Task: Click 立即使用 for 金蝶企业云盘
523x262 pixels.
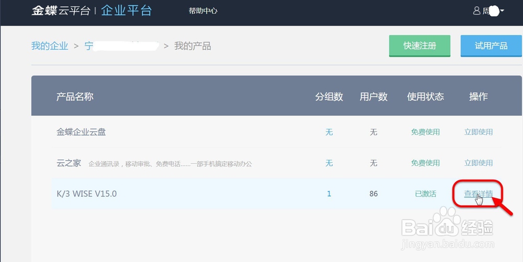Action: point(479,132)
